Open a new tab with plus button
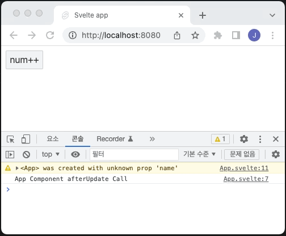This screenshot has width=286, height=236. (203, 15)
